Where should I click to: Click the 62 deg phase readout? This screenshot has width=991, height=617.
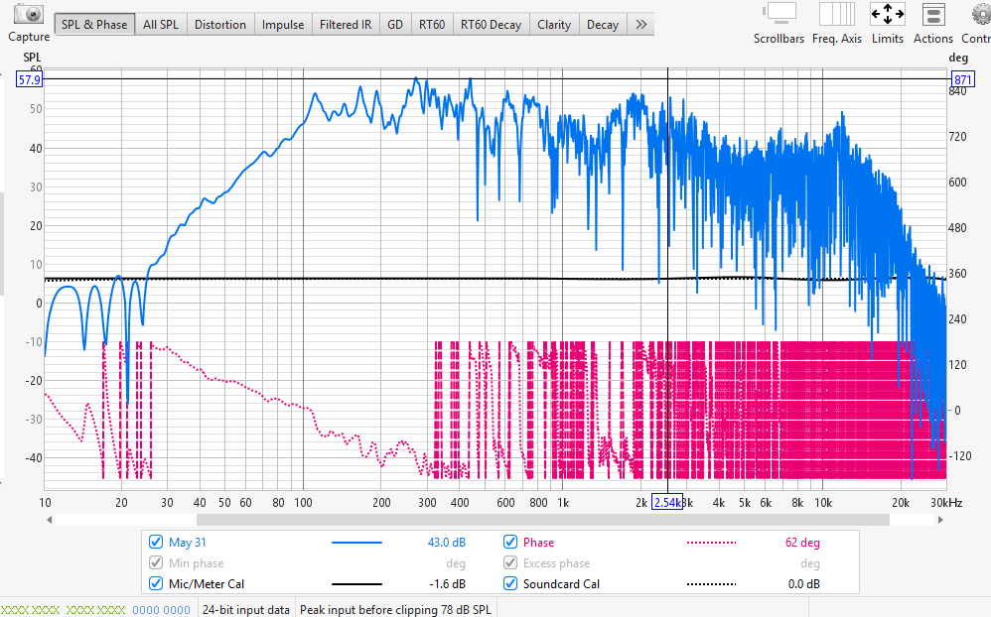[802, 542]
